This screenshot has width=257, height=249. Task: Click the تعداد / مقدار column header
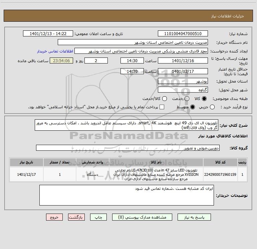click(x=60, y=162)
